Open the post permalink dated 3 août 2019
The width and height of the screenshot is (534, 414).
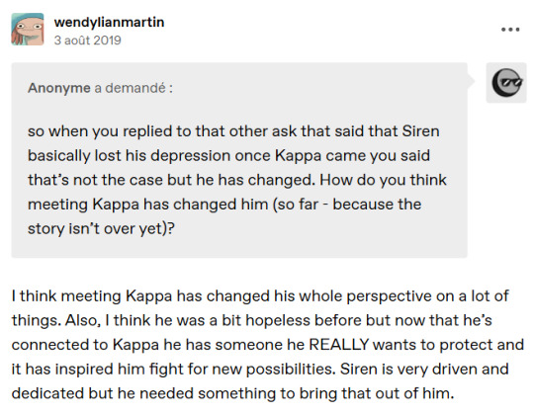pyautogui.click(x=88, y=41)
